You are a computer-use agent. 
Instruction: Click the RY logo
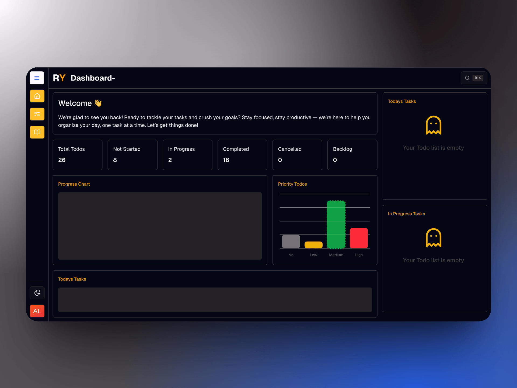click(59, 78)
